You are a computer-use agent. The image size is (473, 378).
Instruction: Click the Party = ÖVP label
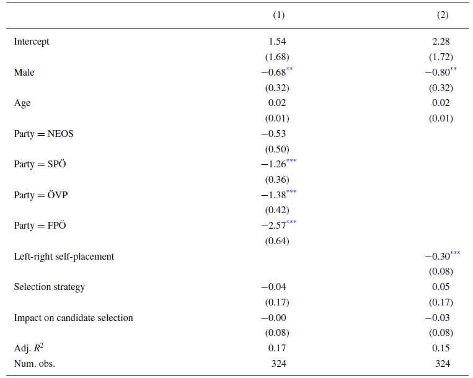(40, 195)
